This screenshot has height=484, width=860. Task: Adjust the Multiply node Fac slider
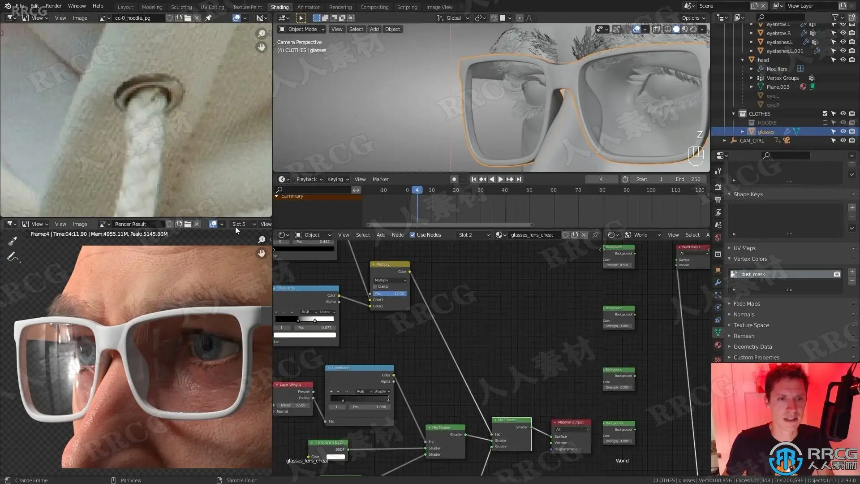pyautogui.click(x=390, y=294)
